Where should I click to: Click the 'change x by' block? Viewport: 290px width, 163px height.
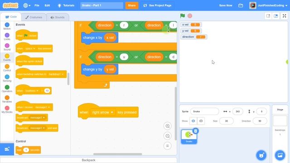click(92, 38)
